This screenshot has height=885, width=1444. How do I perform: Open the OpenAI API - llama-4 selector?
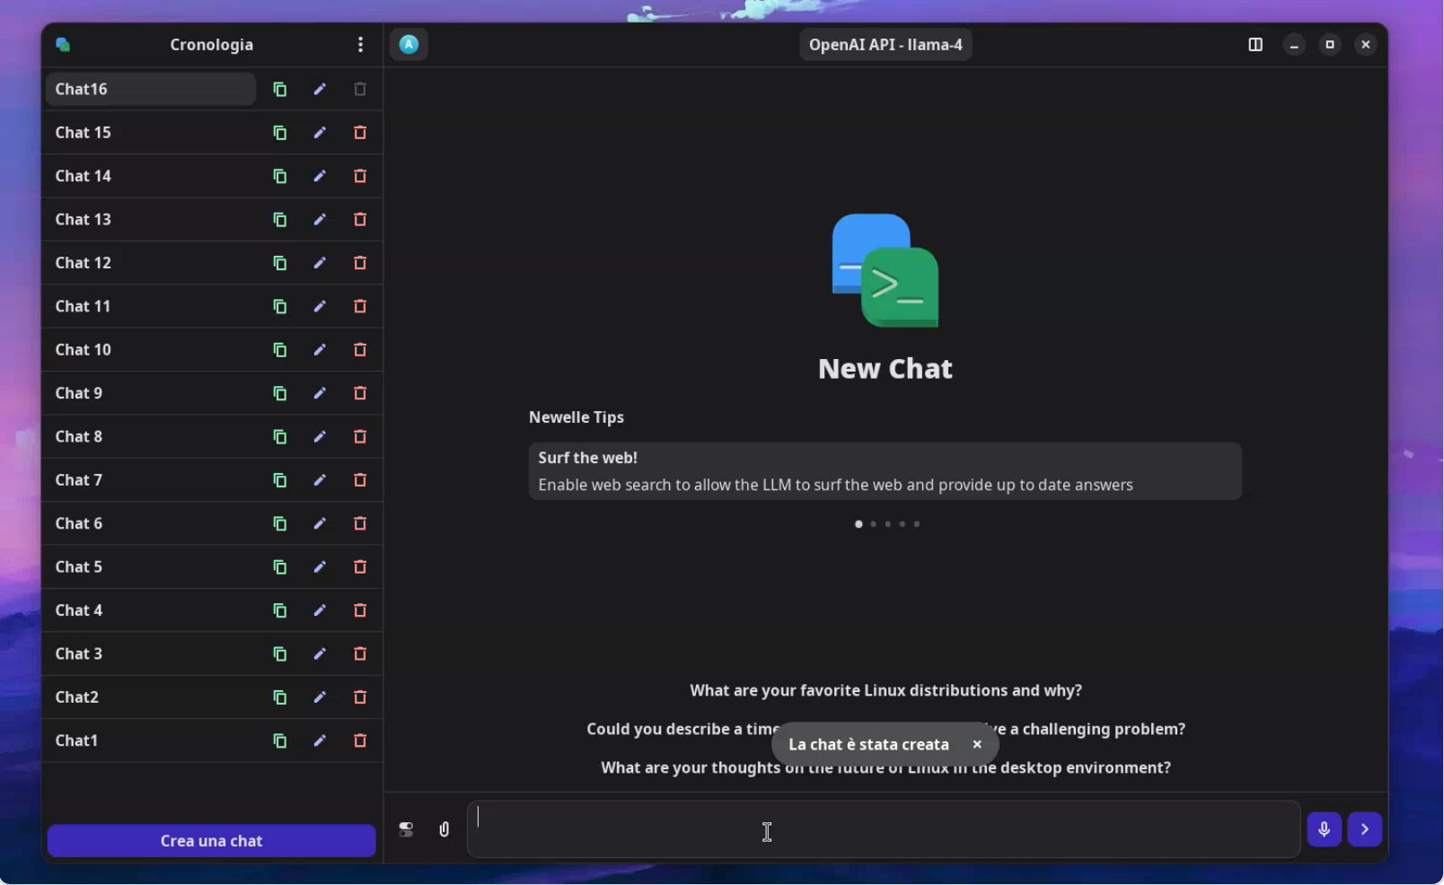(x=885, y=44)
